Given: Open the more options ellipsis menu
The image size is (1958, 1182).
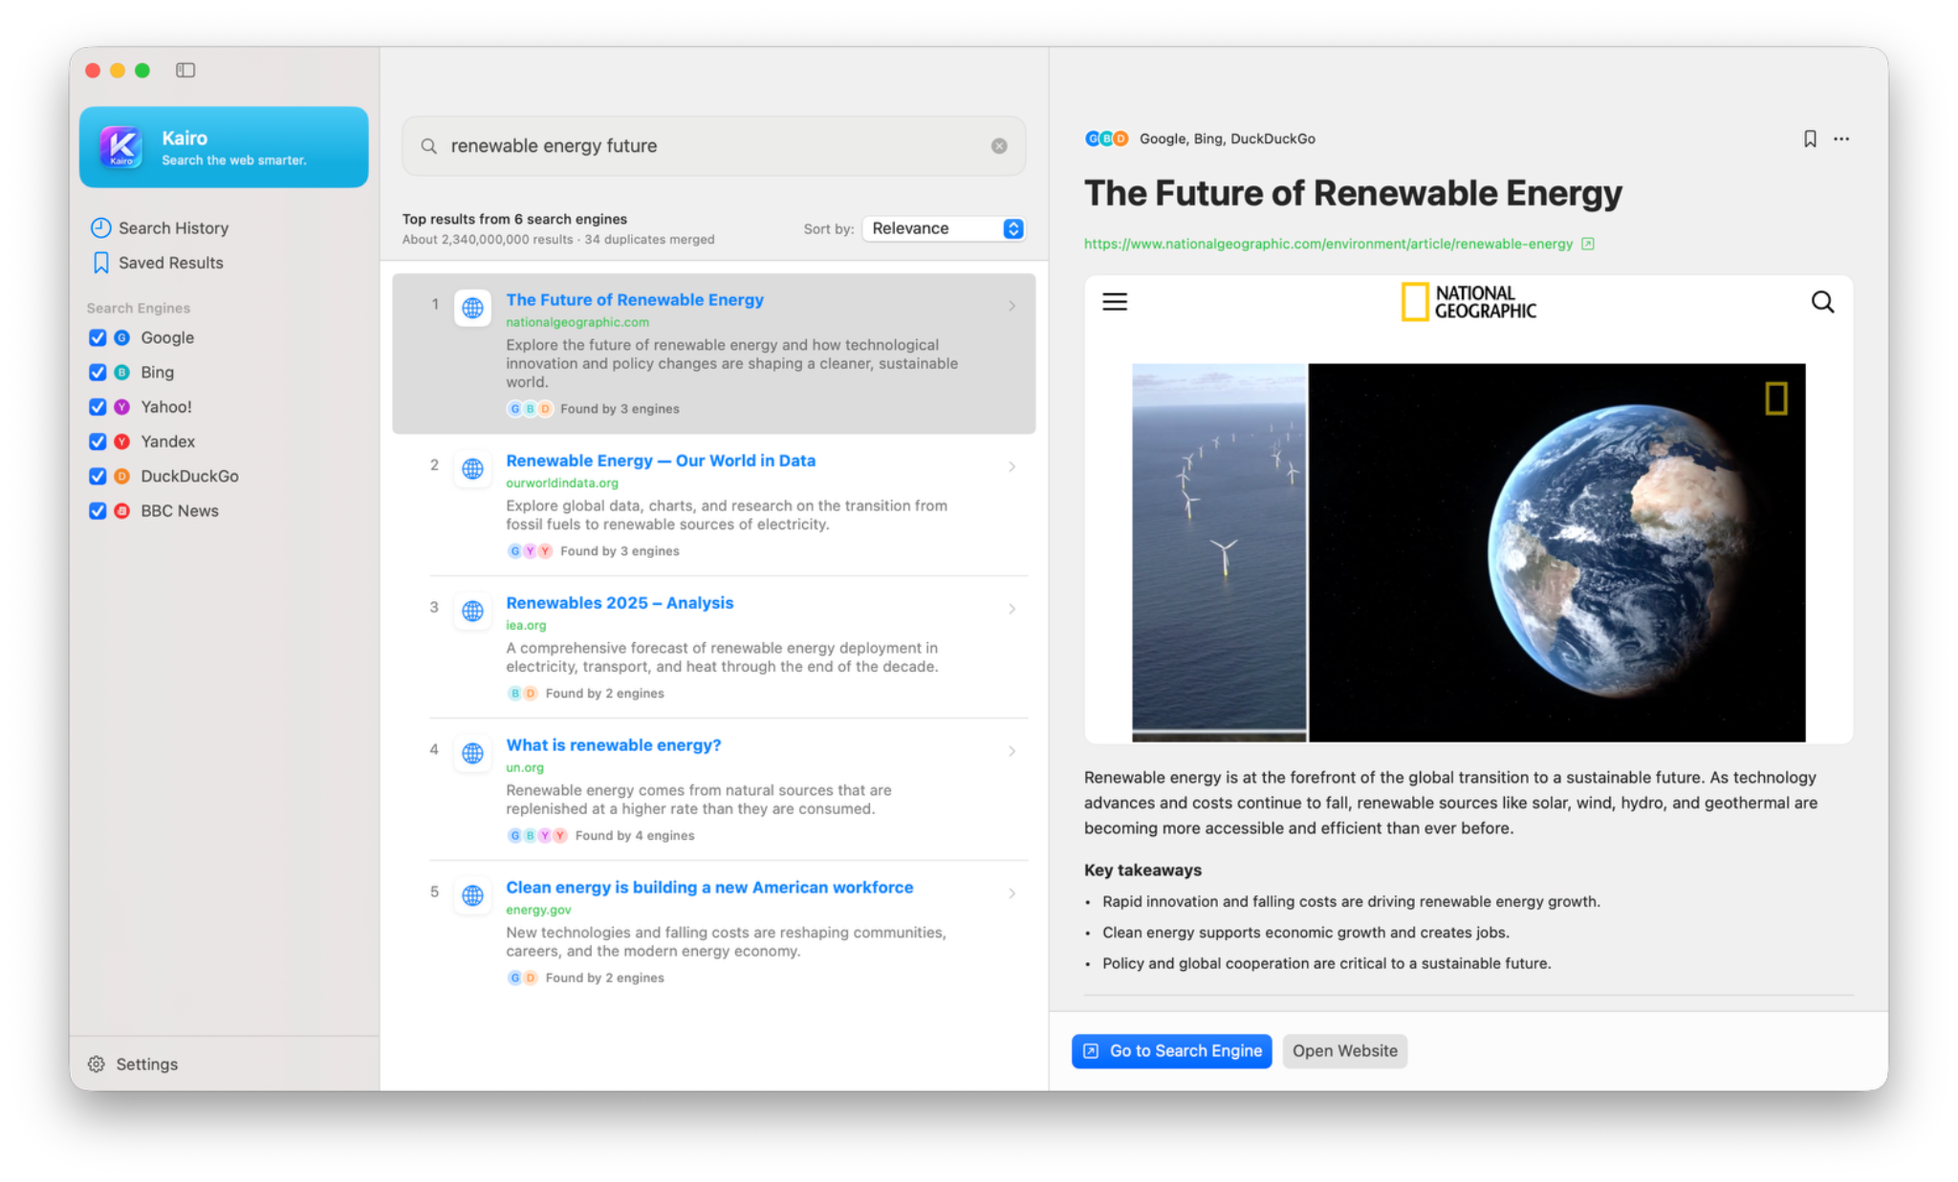Looking at the screenshot, I should click(x=1841, y=139).
